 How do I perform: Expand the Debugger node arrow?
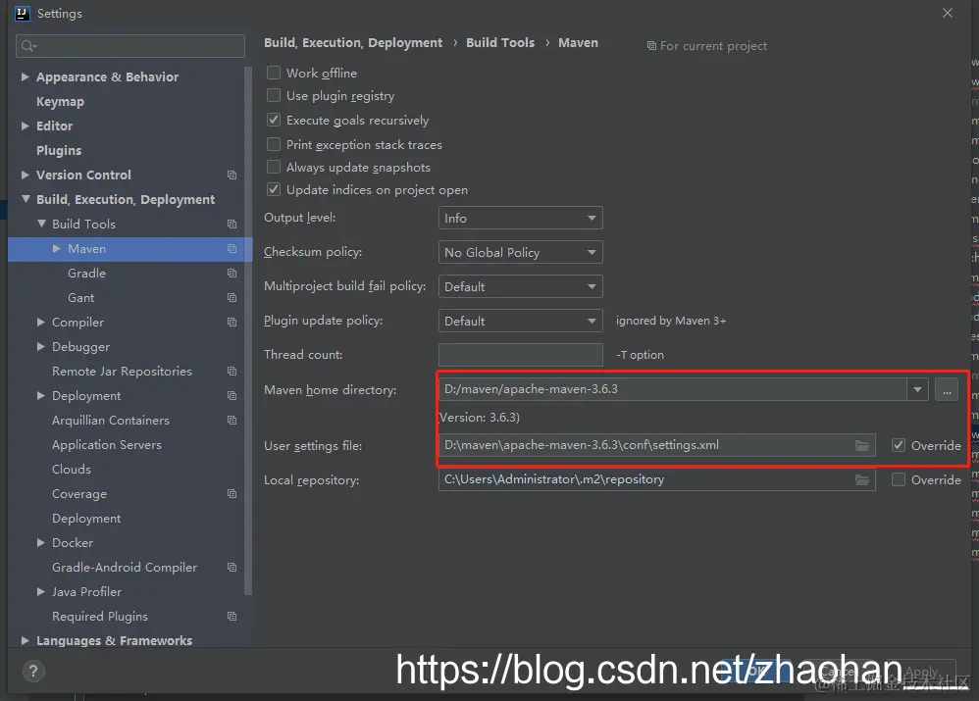(x=41, y=346)
